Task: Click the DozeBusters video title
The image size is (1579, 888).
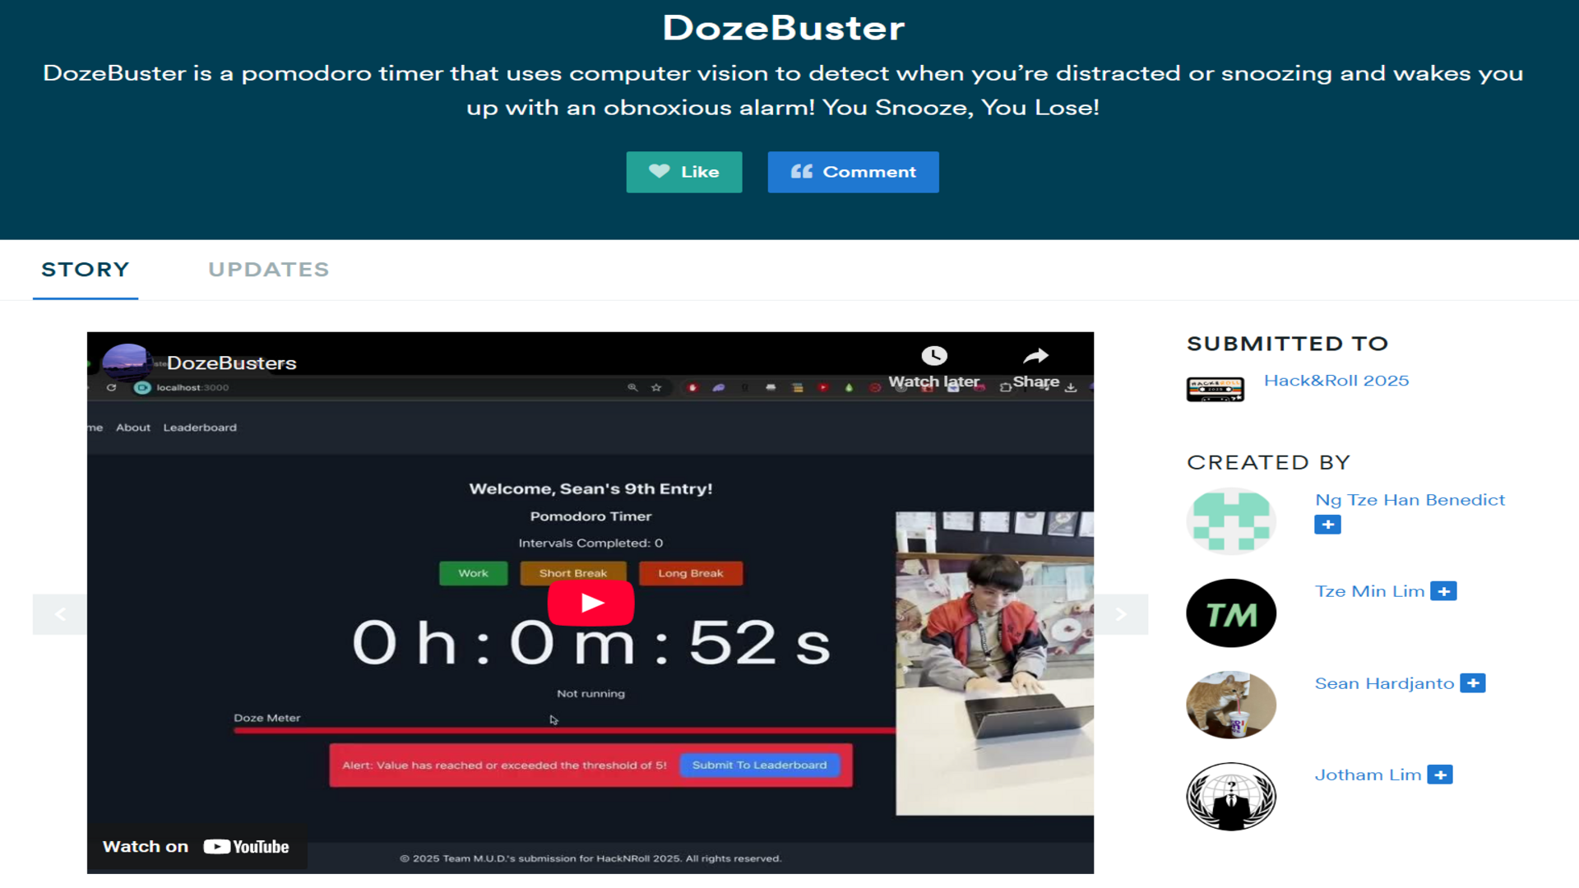Action: [x=232, y=363]
